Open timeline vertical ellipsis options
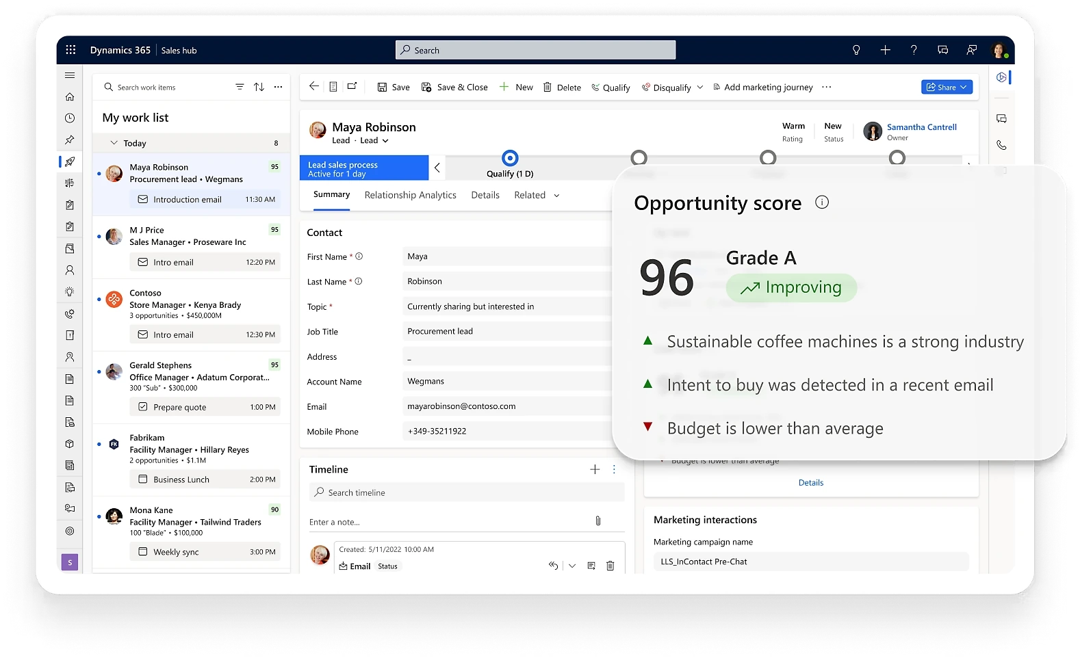 tap(614, 469)
